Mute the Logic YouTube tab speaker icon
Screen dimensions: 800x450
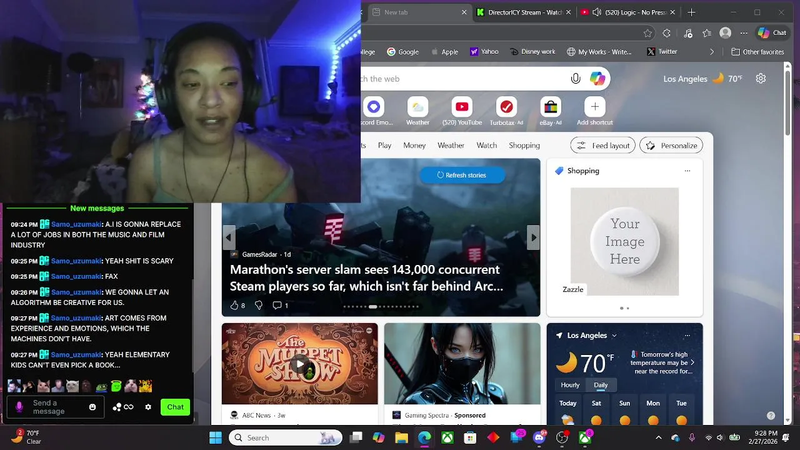click(597, 12)
